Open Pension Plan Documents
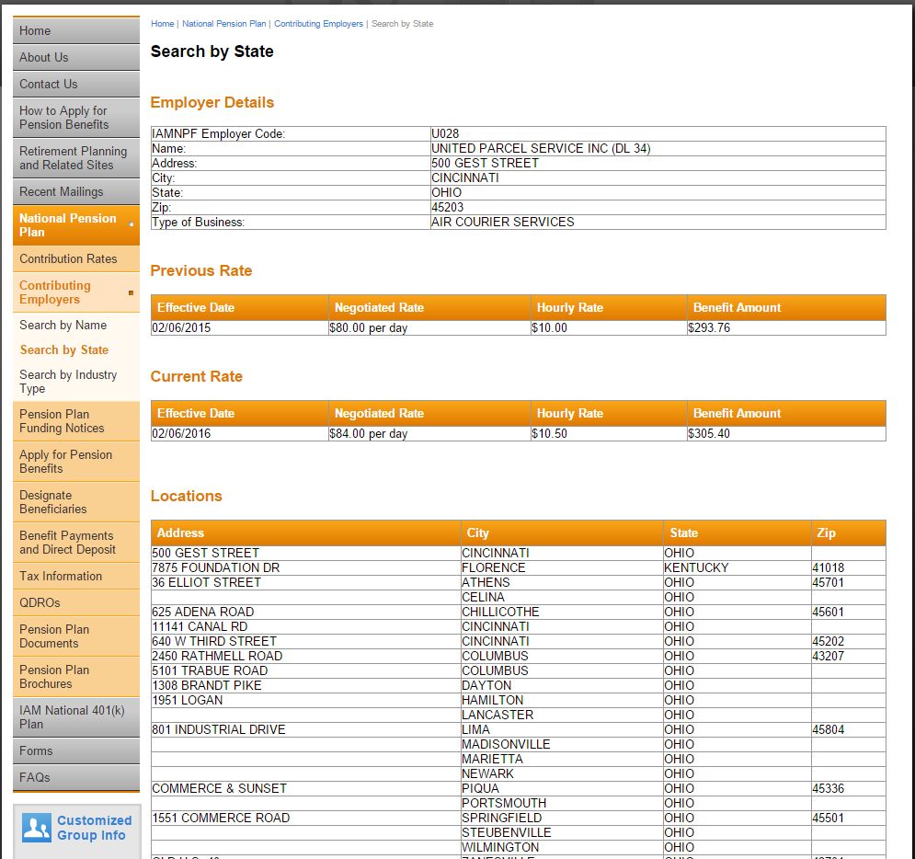Image resolution: width=915 pixels, height=859 pixels. [76, 636]
